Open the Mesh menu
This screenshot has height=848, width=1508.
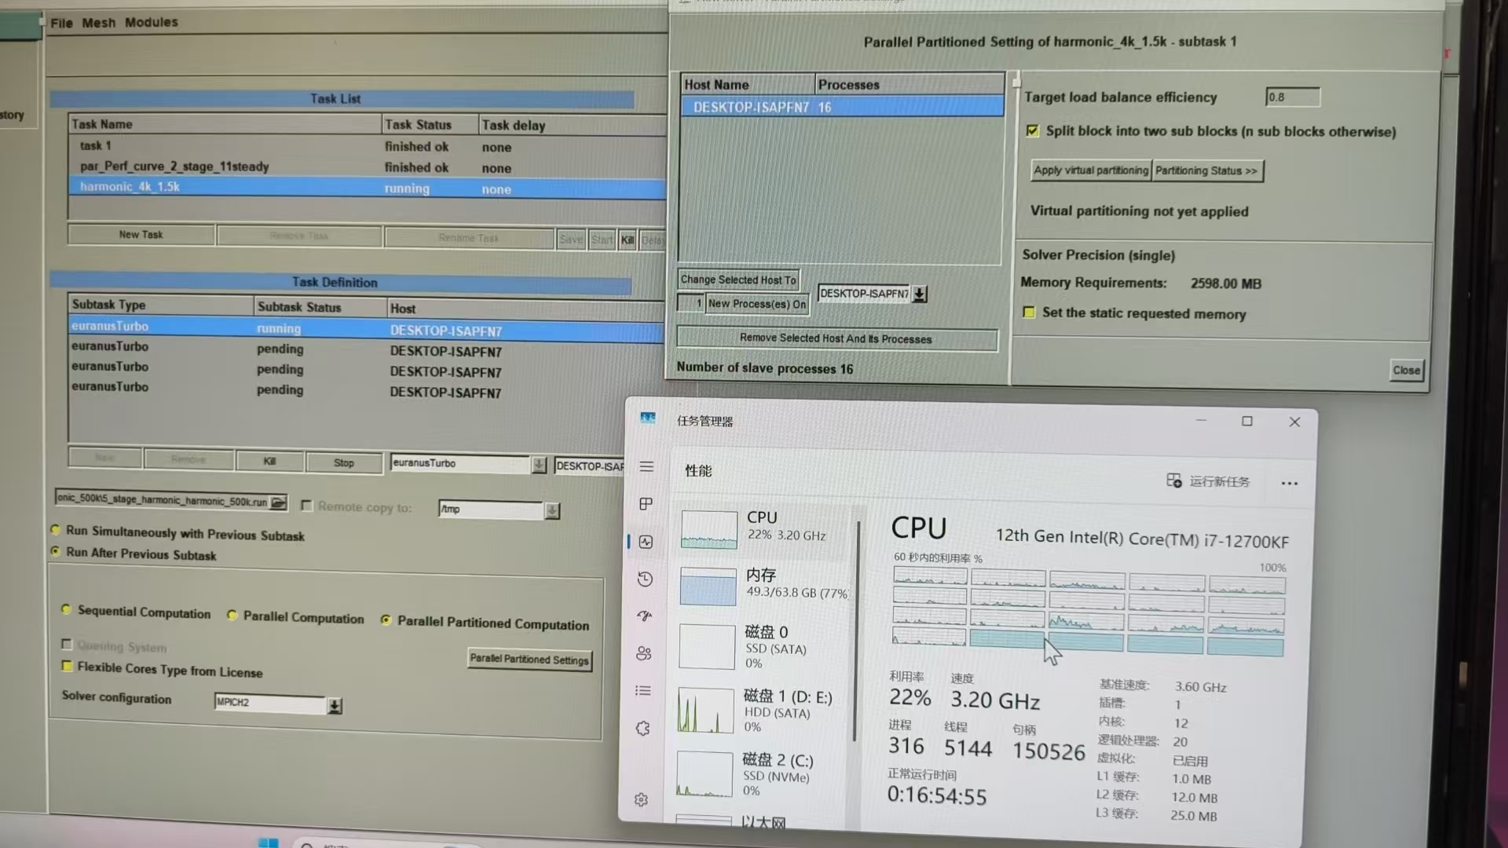click(98, 23)
